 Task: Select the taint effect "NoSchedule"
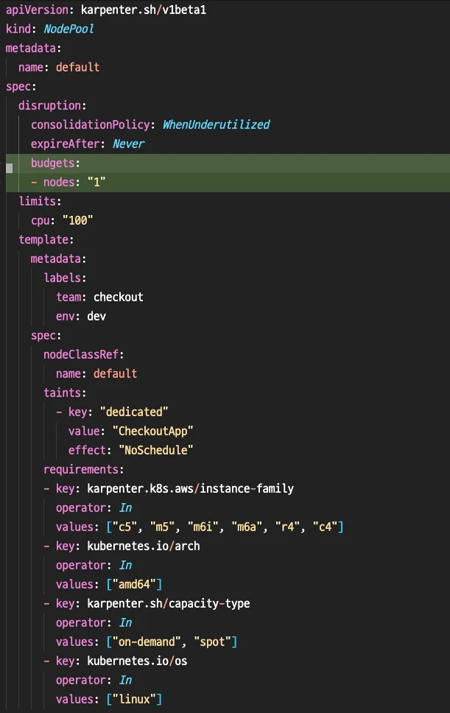click(156, 450)
